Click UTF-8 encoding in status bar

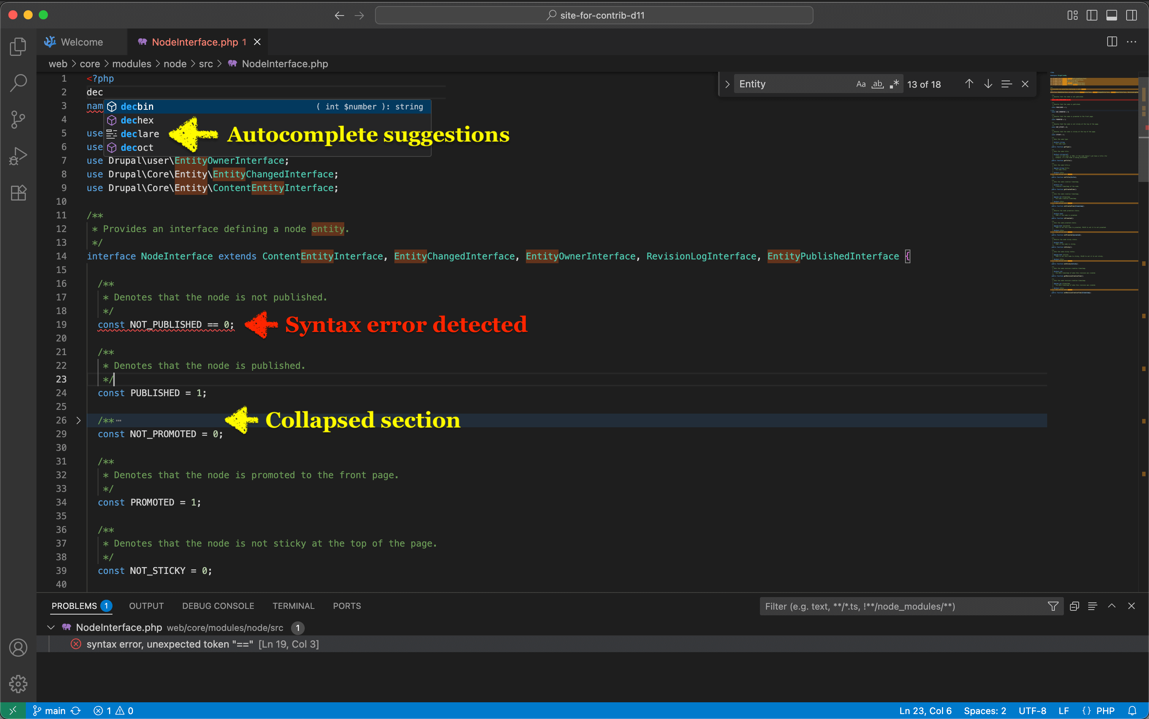pos(1032,710)
